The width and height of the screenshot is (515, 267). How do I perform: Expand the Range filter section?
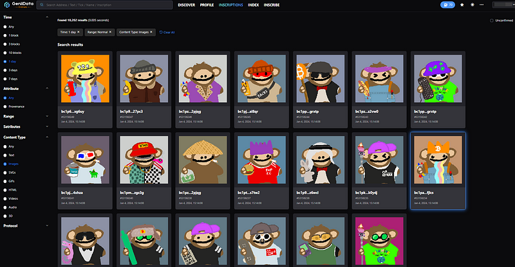point(47,116)
